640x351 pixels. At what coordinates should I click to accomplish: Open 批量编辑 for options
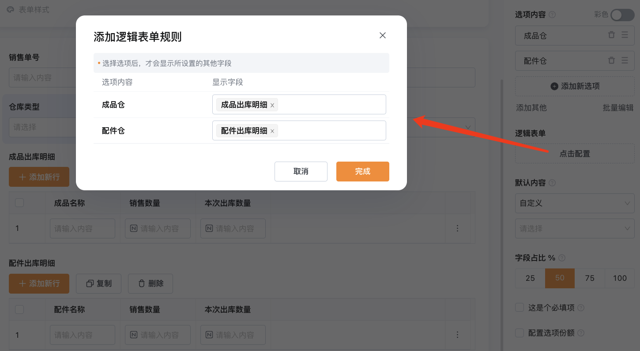click(x=618, y=108)
